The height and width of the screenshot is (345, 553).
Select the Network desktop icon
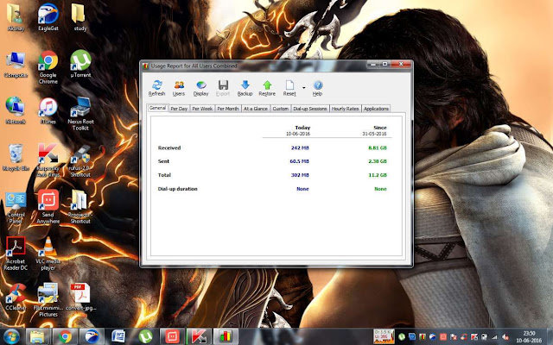pos(16,110)
